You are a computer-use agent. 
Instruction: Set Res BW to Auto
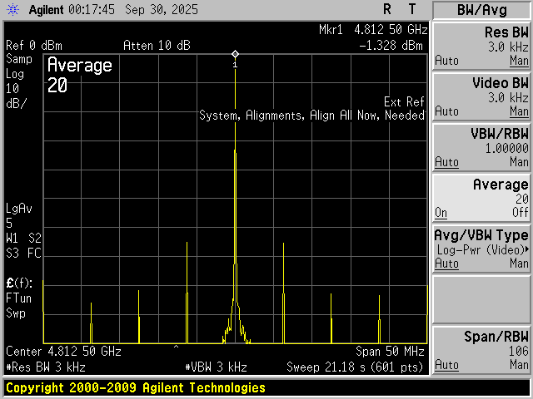(446, 61)
